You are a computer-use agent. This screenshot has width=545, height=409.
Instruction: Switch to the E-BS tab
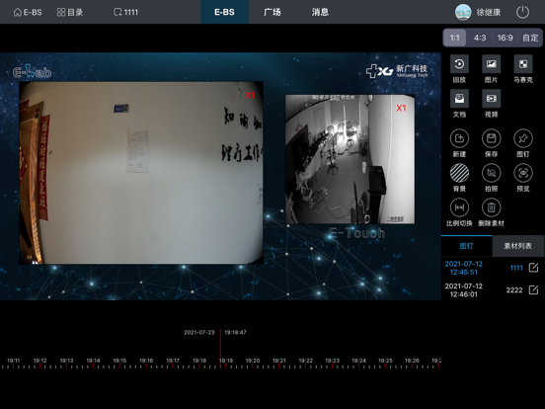(x=224, y=12)
